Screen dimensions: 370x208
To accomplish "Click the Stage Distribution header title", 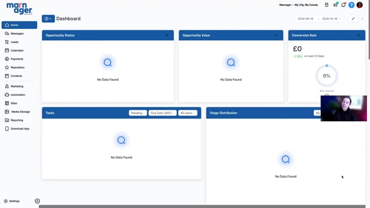I will point(224,113).
